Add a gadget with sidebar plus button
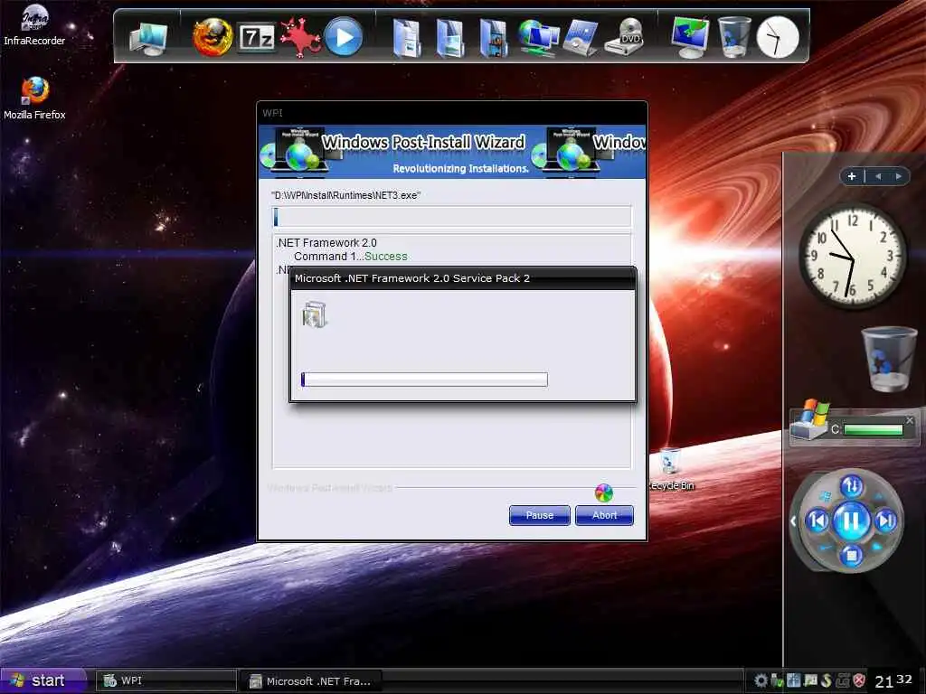Screen dimensions: 926x694 point(852,176)
